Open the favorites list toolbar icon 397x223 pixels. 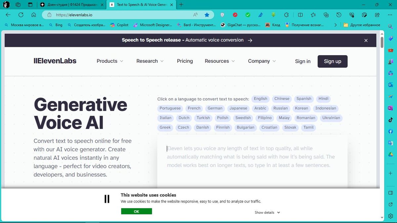(313, 15)
